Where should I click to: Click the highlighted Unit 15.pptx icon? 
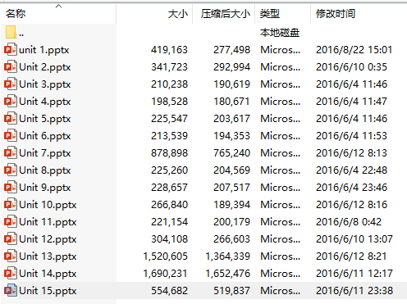point(11,291)
